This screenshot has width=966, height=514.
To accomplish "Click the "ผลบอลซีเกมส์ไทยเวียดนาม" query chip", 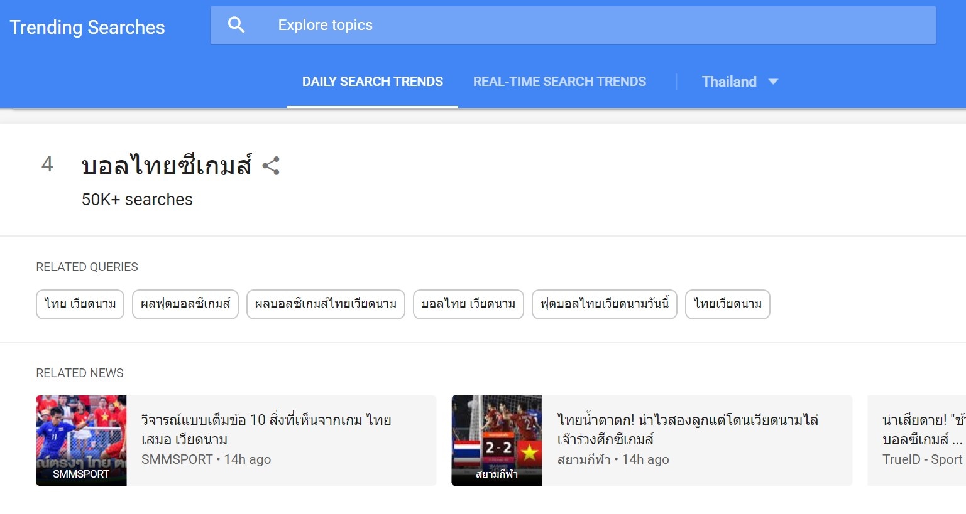I will point(325,304).
